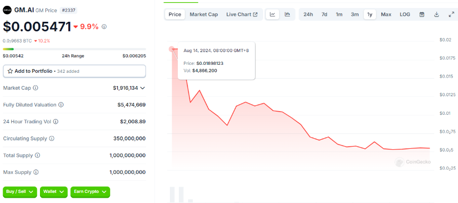This screenshot has height=203, width=458.
Task: Open the Live Chart tab
Action: pos(242,14)
